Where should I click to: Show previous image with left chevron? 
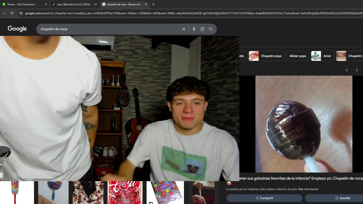pos(347,70)
